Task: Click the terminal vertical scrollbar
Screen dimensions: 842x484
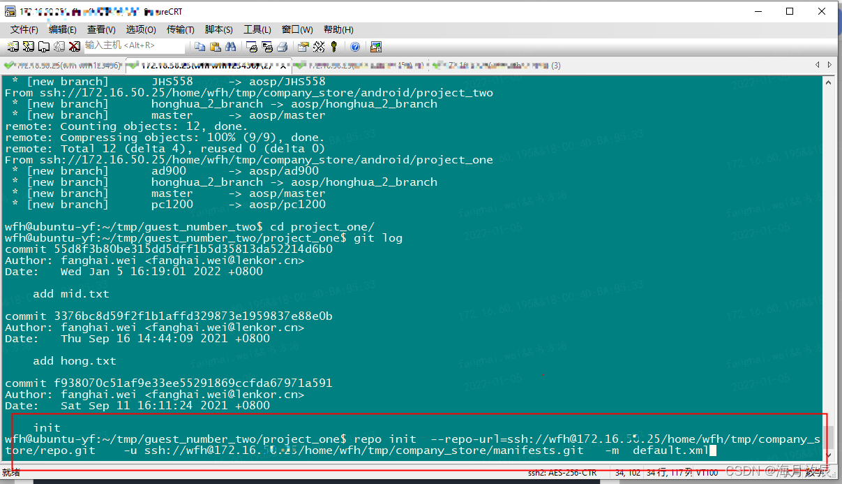Action: (829, 267)
